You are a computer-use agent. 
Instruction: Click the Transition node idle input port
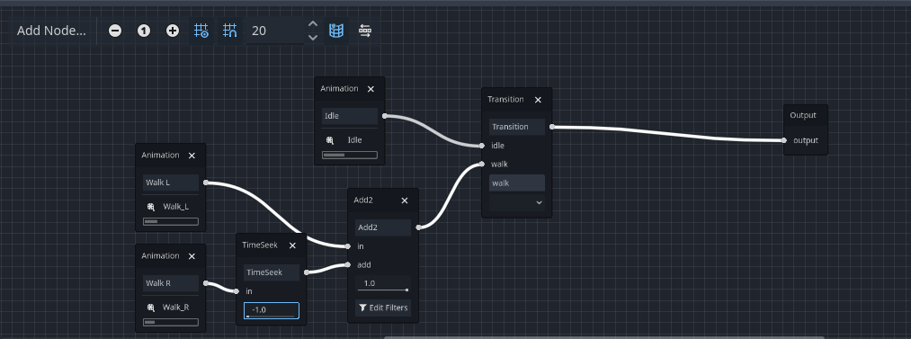point(482,146)
